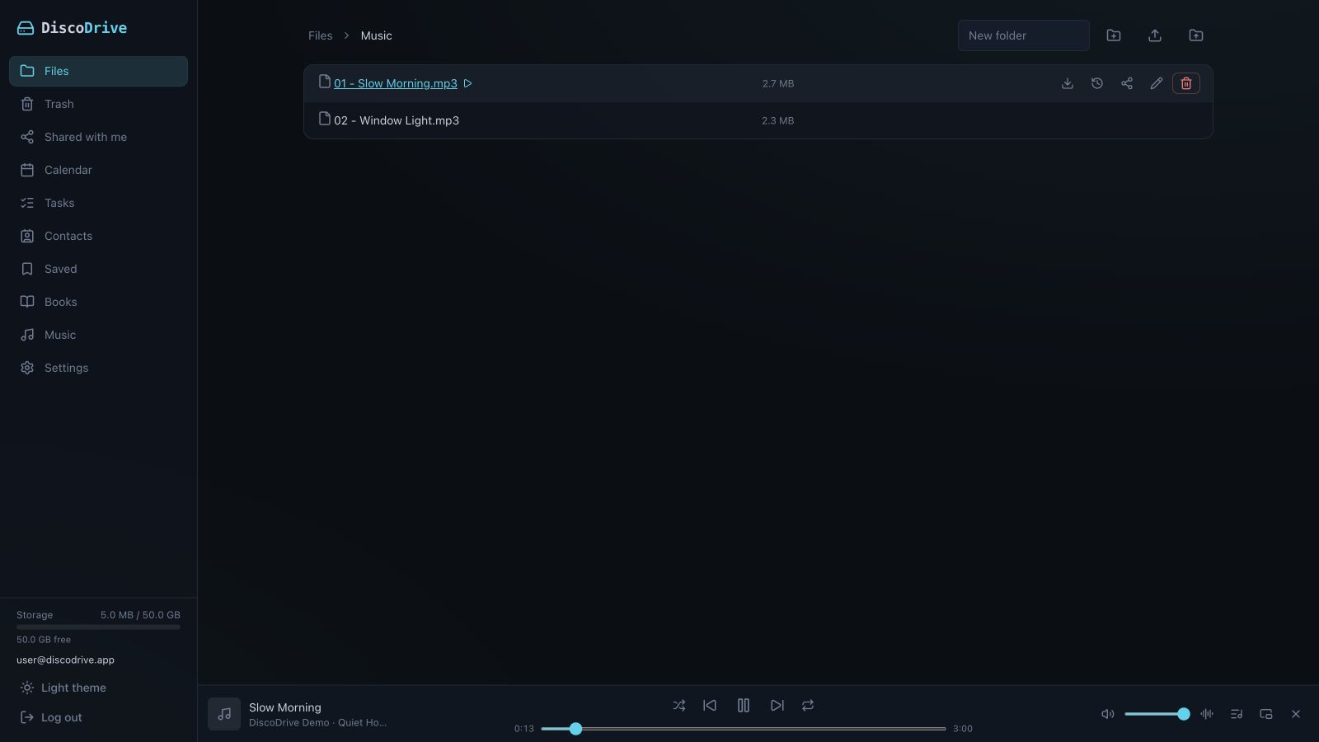Click the upload file icon
The height and width of the screenshot is (742, 1319).
1155,35
